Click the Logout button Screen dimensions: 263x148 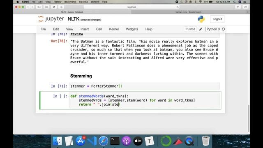tap(217, 19)
